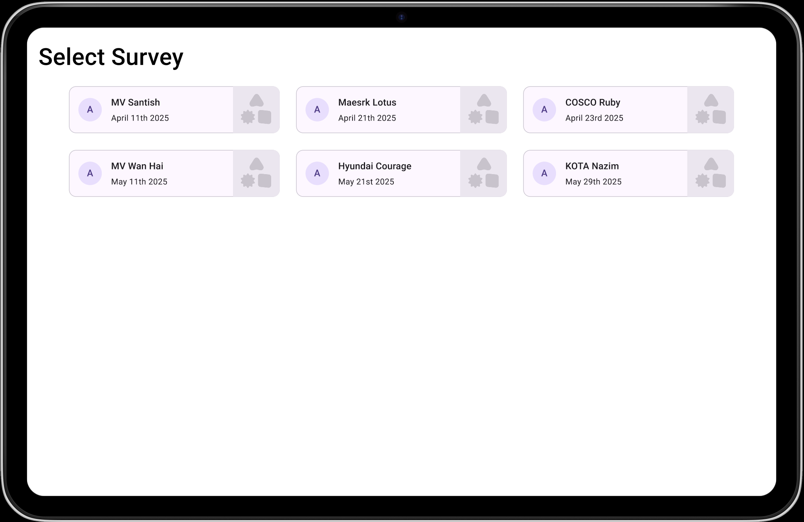Click the avatar icon on Maesrk Lotus card
Screen dimensions: 804x522
(x=317, y=110)
